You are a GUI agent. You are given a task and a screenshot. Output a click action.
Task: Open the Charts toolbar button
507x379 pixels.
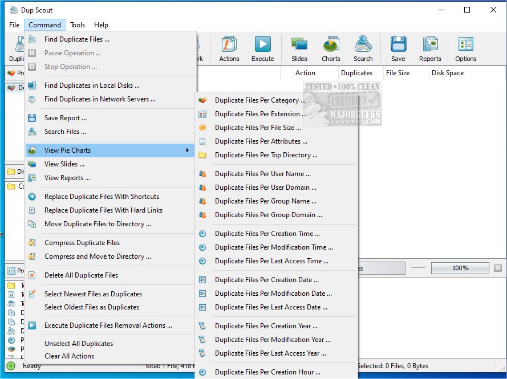pos(331,49)
